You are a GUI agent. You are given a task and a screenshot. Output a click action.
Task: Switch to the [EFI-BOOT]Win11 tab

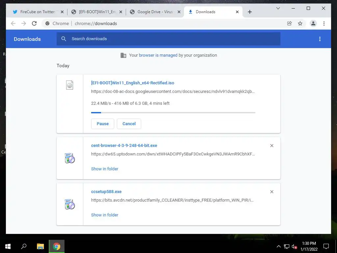97,12
